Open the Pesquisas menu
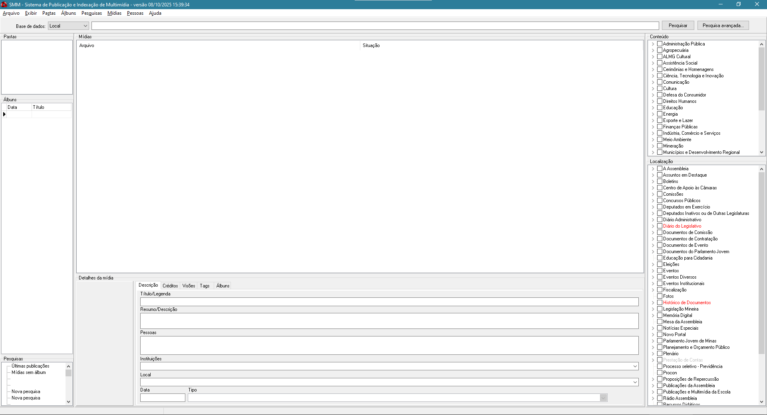This screenshot has height=415, width=767. [x=91, y=13]
